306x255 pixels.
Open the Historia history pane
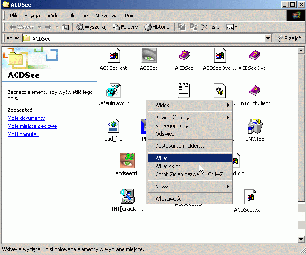(157, 27)
